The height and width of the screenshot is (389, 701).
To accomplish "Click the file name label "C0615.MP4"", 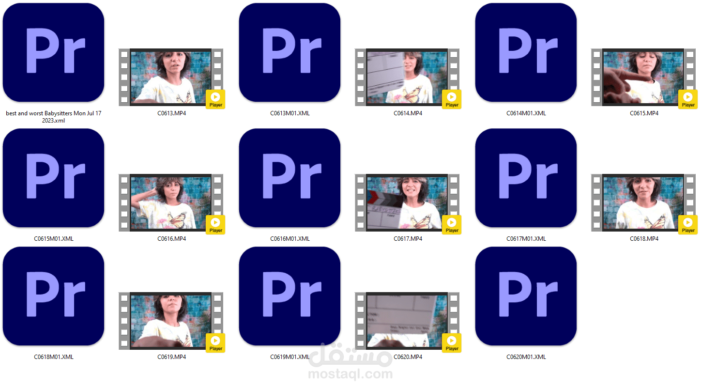I will (644, 113).
